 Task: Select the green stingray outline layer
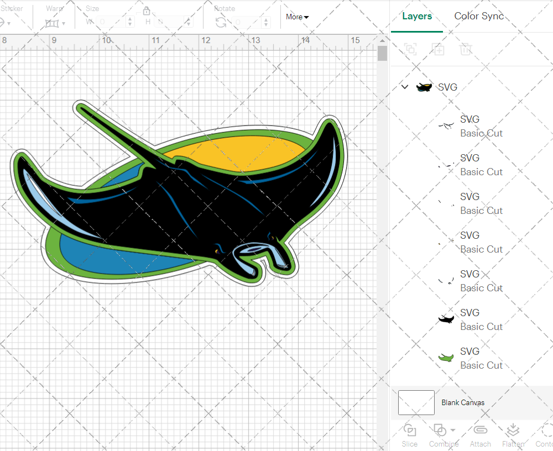click(472, 358)
